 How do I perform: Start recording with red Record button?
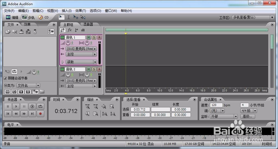tap(40, 114)
